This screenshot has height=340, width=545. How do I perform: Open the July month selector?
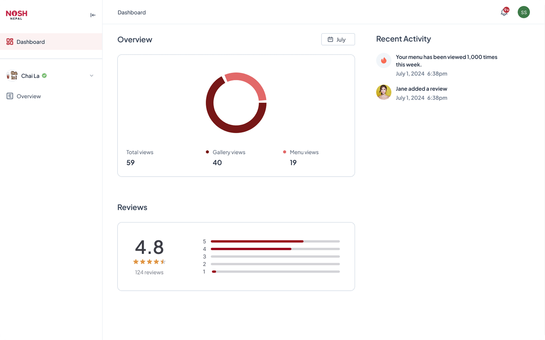tap(338, 39)
